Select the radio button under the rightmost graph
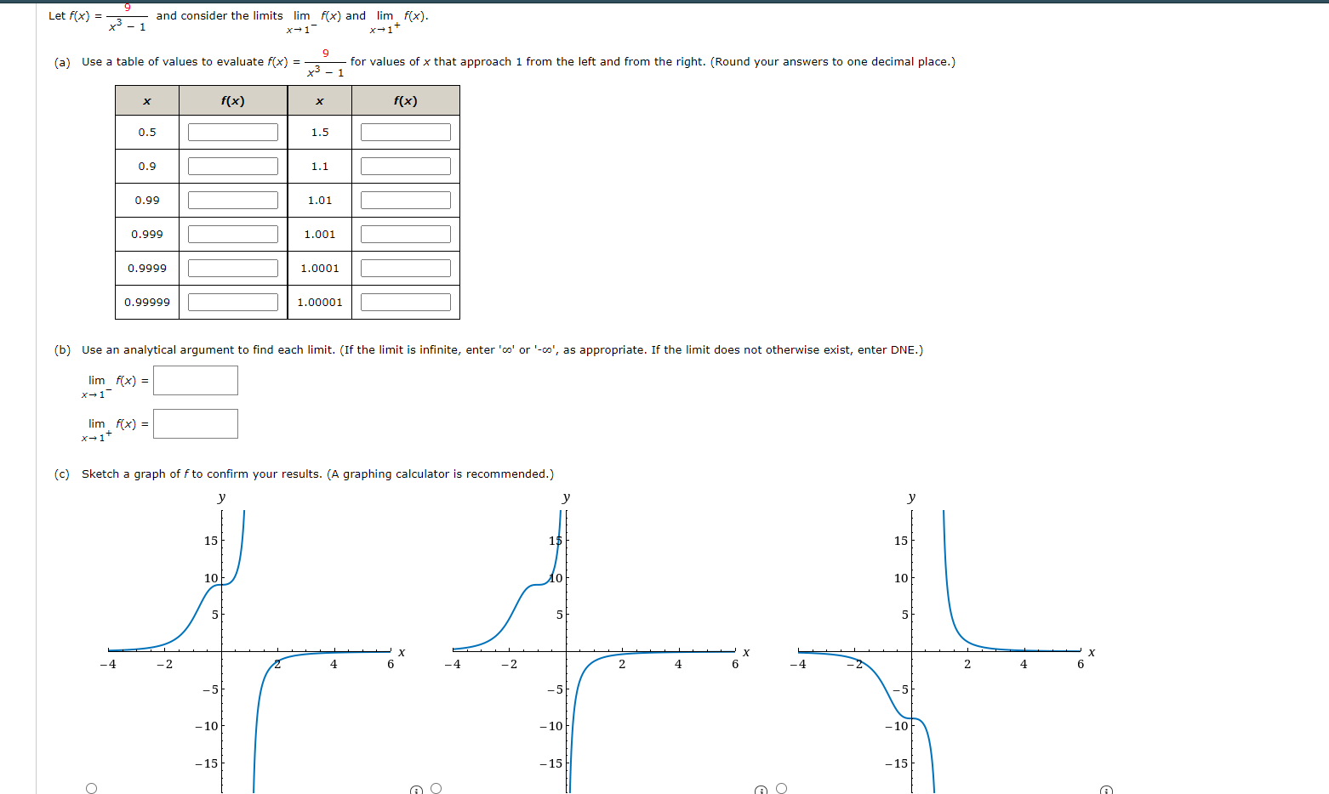Viewport: 1329px width, 794px height. 781,788
